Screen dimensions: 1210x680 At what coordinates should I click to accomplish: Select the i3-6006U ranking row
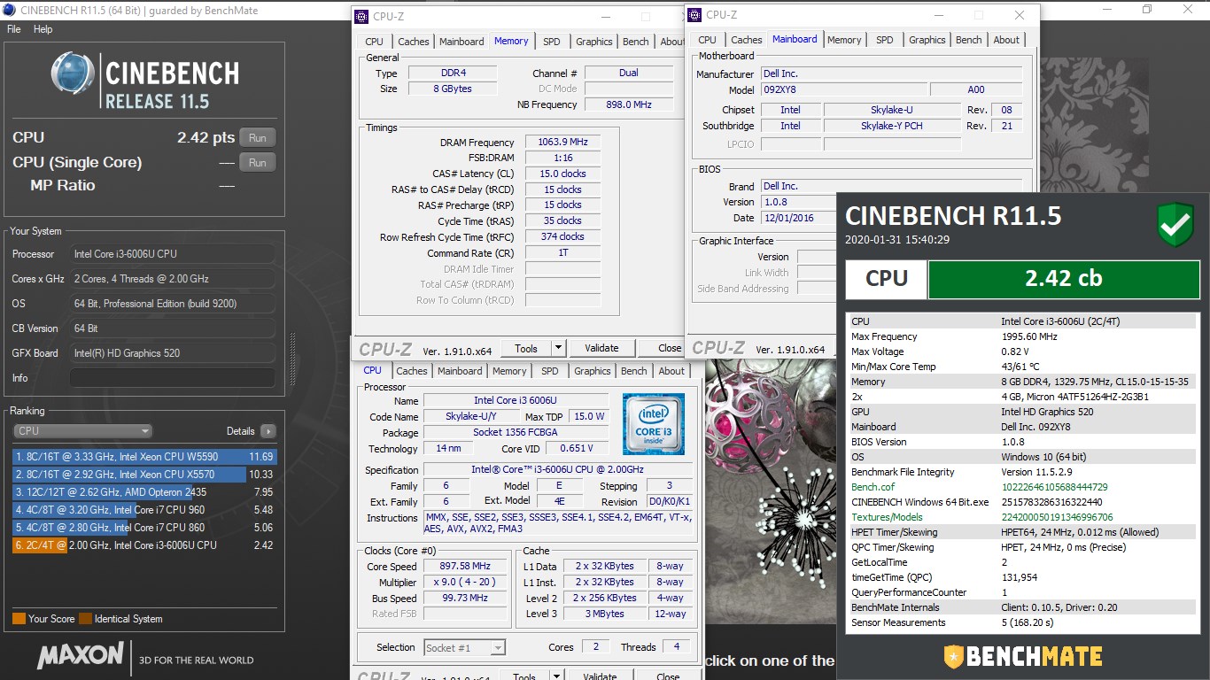pos(144,545)
